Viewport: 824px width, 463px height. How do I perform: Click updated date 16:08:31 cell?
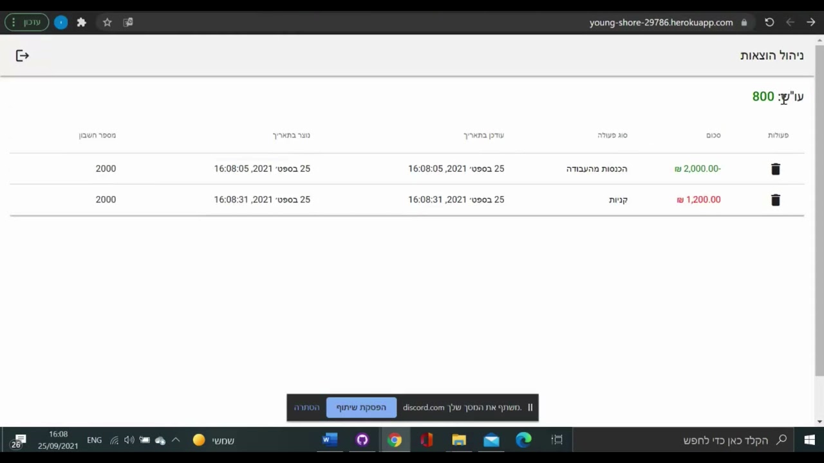[456, 200]
